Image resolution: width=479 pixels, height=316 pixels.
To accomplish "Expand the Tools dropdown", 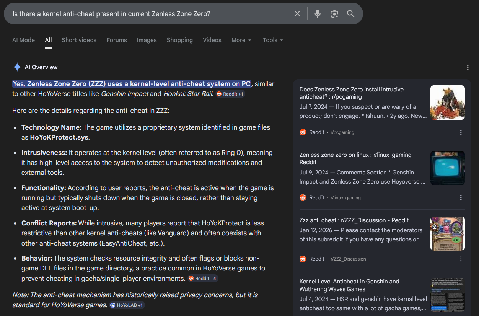I will (273, 40).
